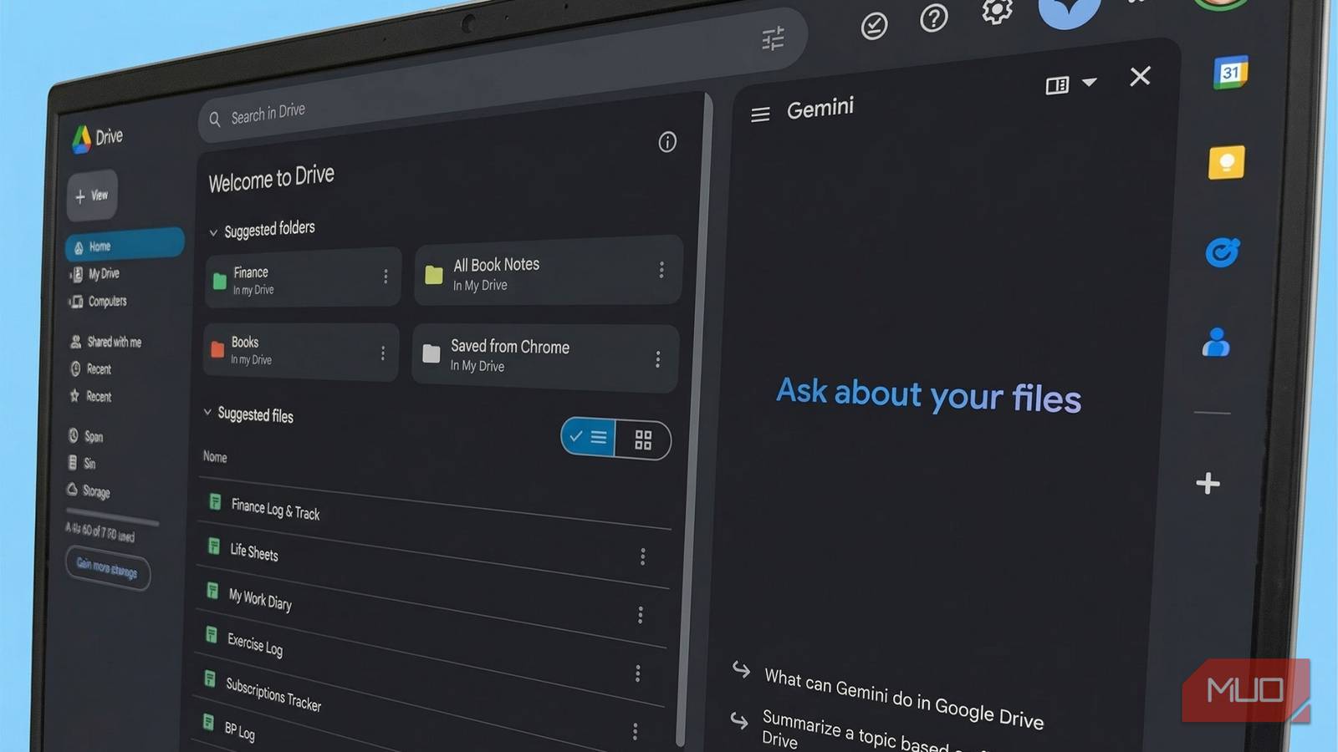Screen dimensions: 1338x752
Task: Click the storage usage progress bar
Action: pyautogui.click(x=112, y=516)
